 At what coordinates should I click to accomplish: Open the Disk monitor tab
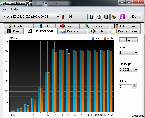pos(72,31)
